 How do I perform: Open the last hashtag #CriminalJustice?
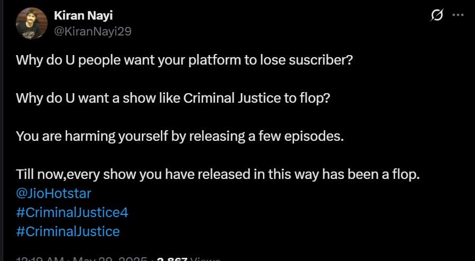tap(68, 231)
